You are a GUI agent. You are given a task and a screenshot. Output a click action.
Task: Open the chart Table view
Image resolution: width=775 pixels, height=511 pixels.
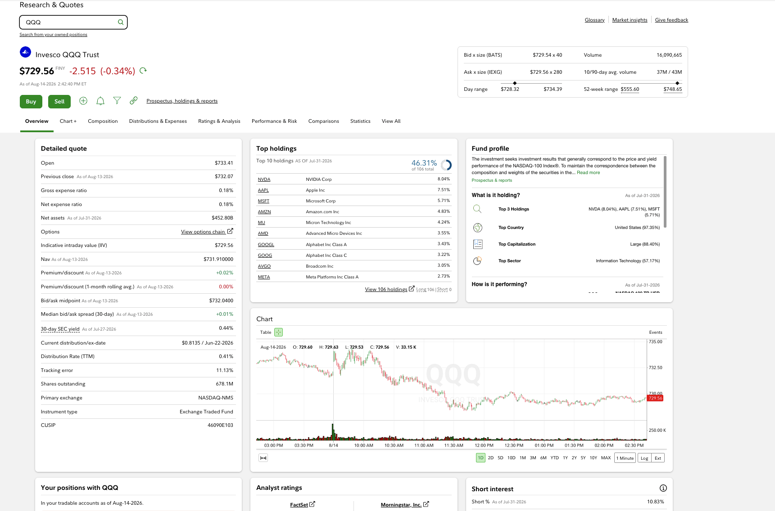266,332
